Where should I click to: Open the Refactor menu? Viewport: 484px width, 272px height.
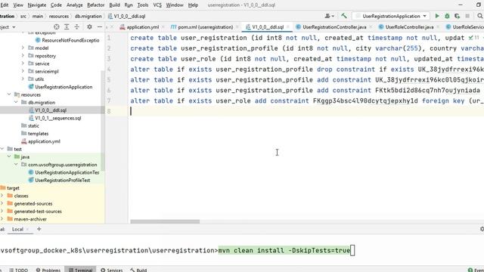[x=96, y=5]
